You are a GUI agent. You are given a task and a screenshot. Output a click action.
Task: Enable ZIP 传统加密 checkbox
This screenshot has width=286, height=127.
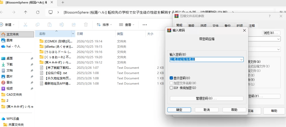(171, 88)
